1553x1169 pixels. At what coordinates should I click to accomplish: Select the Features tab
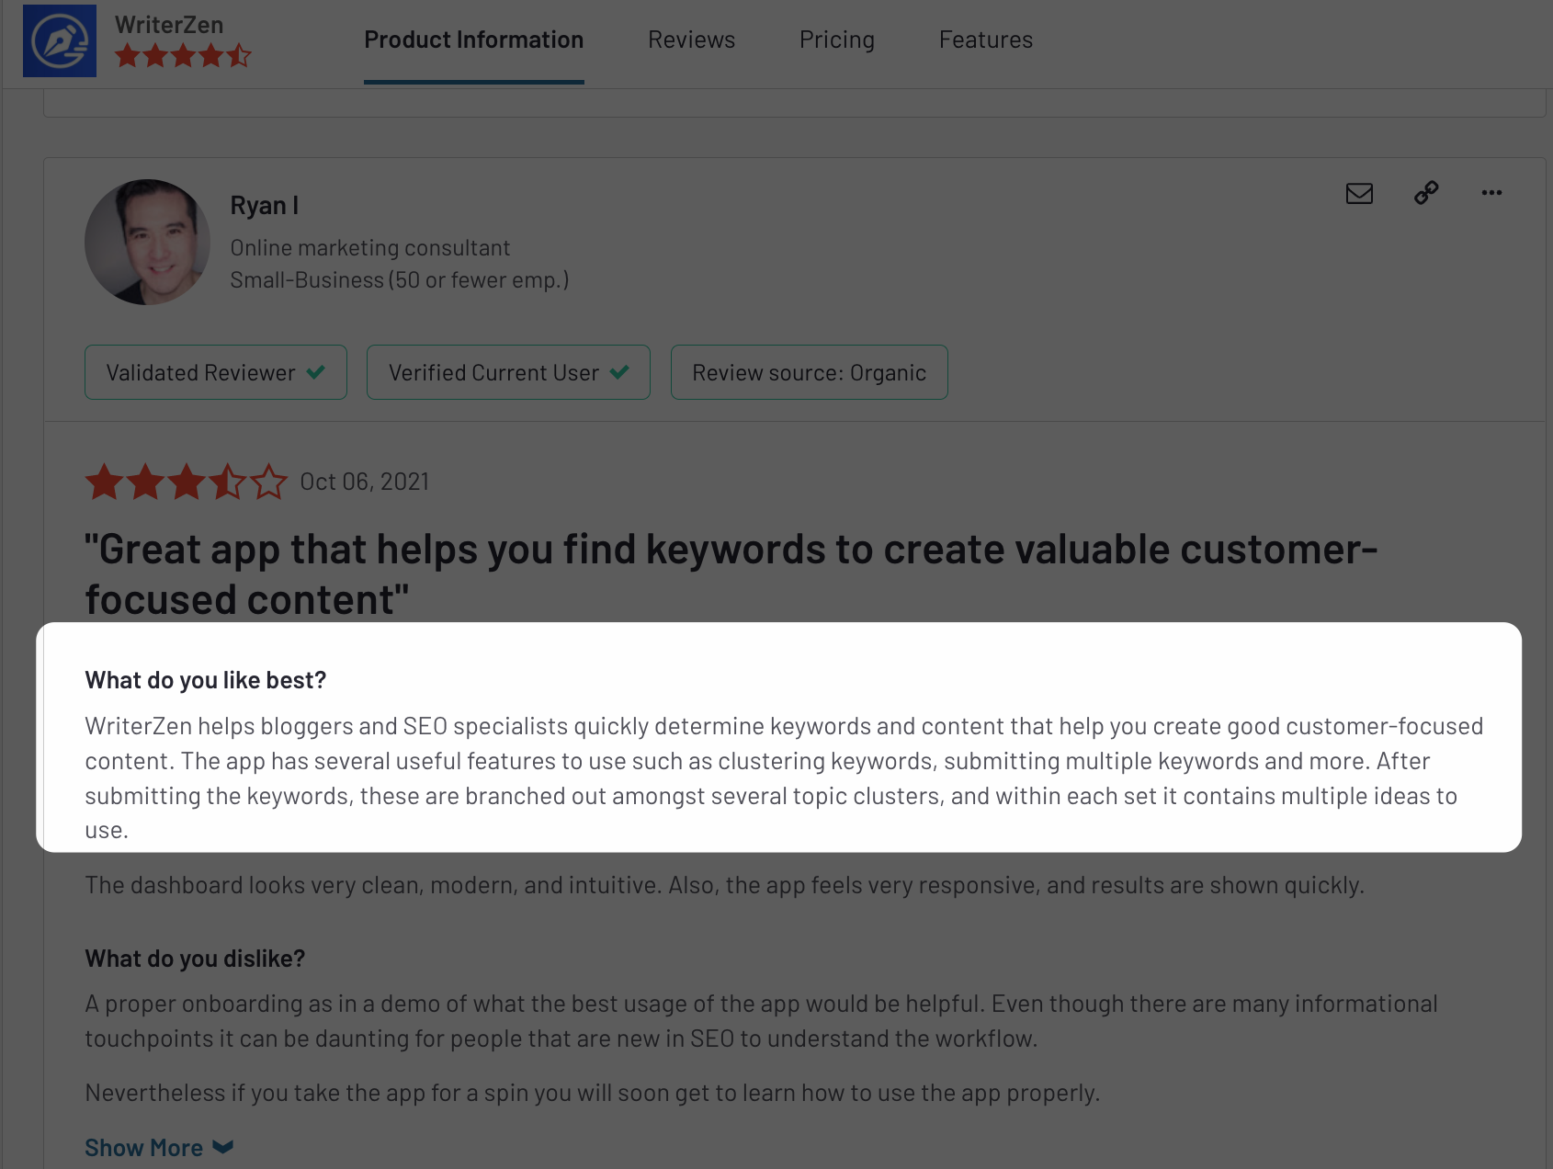pos(986,40)
